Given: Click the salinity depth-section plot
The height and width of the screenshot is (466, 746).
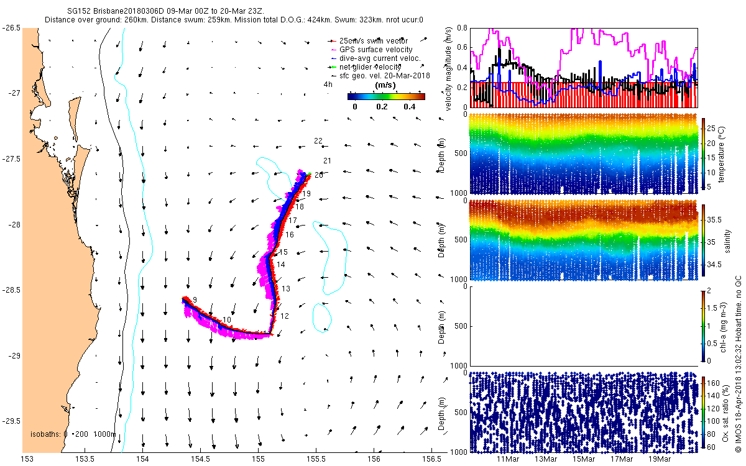Looking at the screenshot, I should click(584, 240).
